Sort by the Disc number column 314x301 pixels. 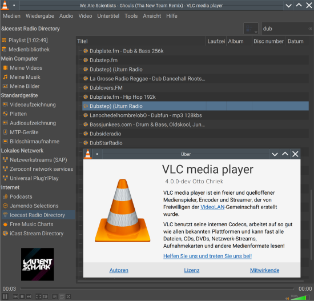(x=268, y=41)
